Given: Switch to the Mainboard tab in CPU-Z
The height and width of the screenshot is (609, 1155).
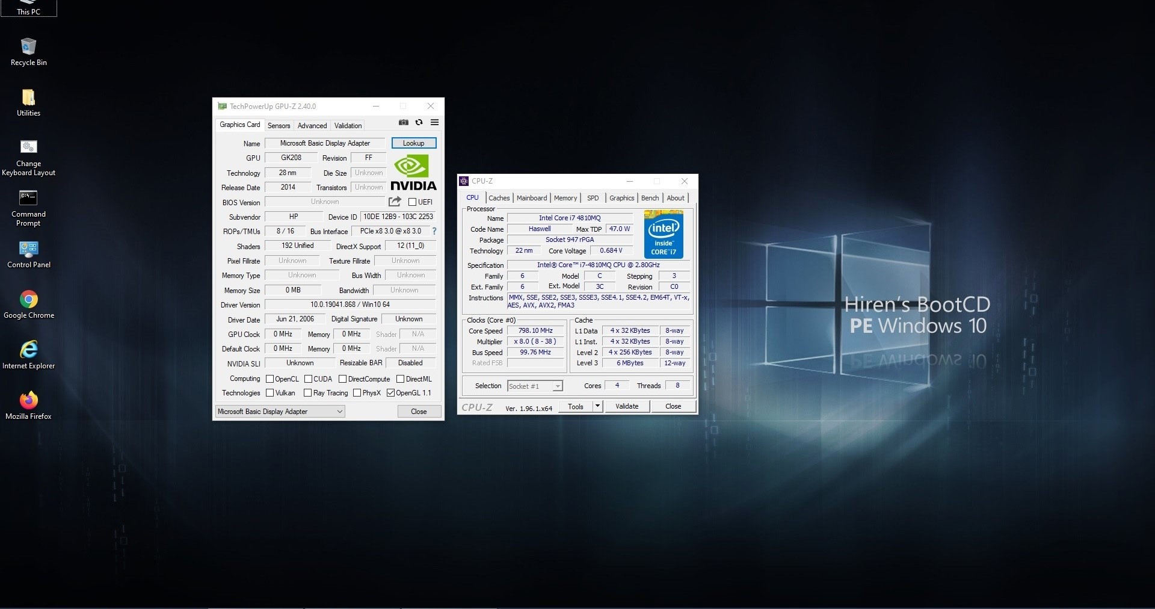Looking at the screenshot, I should click(x=532, y=198).
